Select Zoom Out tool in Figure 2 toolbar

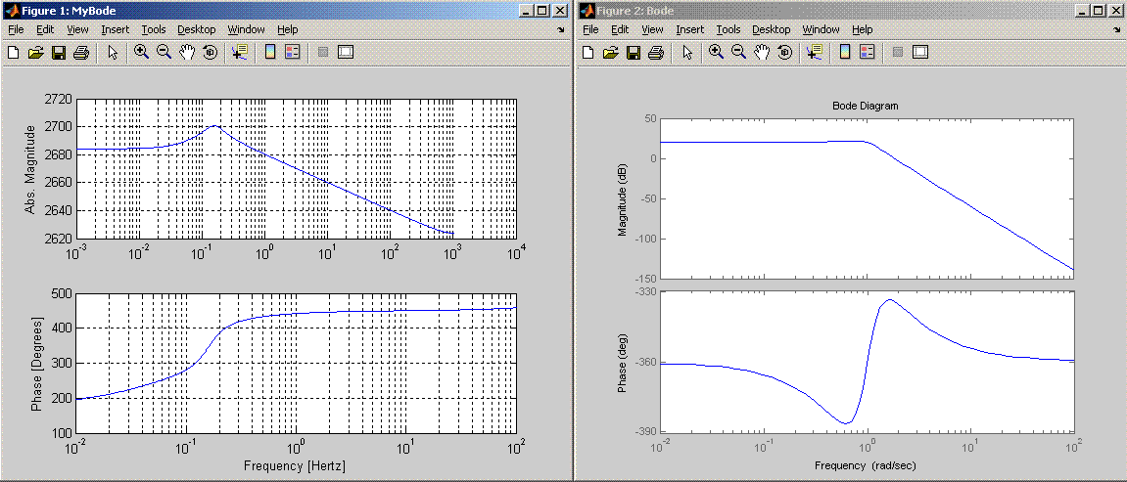pos(739,52)
